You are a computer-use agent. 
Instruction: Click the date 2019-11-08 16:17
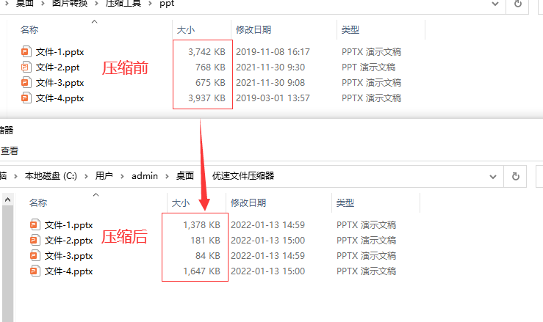point(273,52)
